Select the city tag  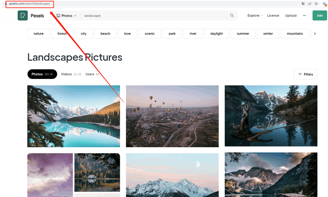(84, 34)
